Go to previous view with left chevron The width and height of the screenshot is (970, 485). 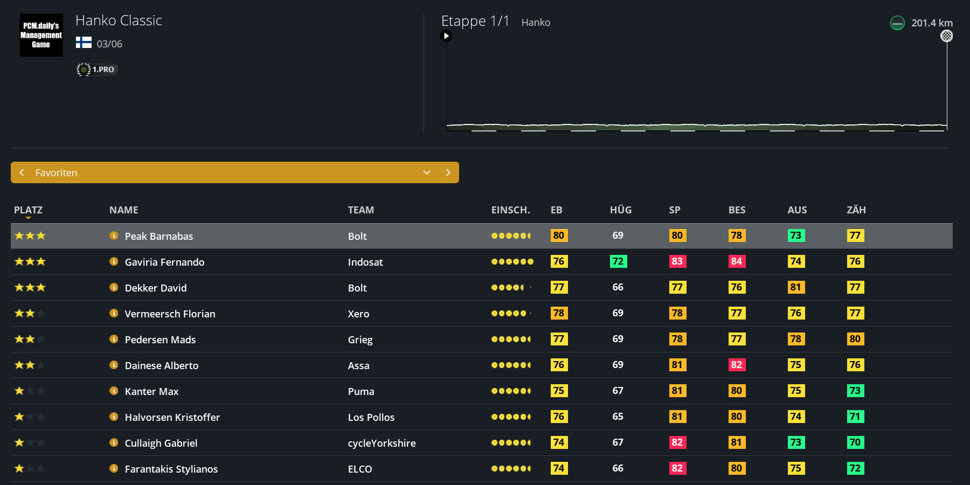[22, 172]
